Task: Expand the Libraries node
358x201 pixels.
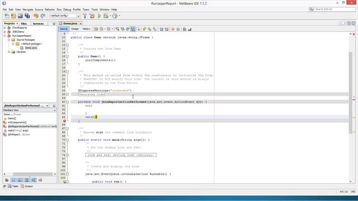Action: coord(9,52)
